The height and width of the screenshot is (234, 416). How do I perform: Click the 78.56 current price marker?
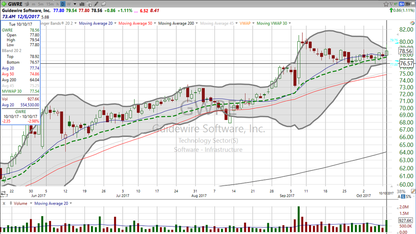406,51
